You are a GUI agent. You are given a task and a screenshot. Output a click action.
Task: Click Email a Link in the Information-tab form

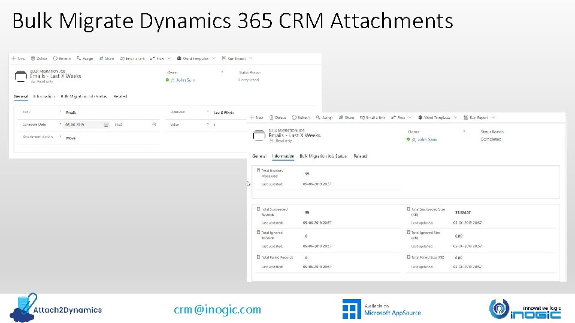pyautogui.click(x=373, y=118)
